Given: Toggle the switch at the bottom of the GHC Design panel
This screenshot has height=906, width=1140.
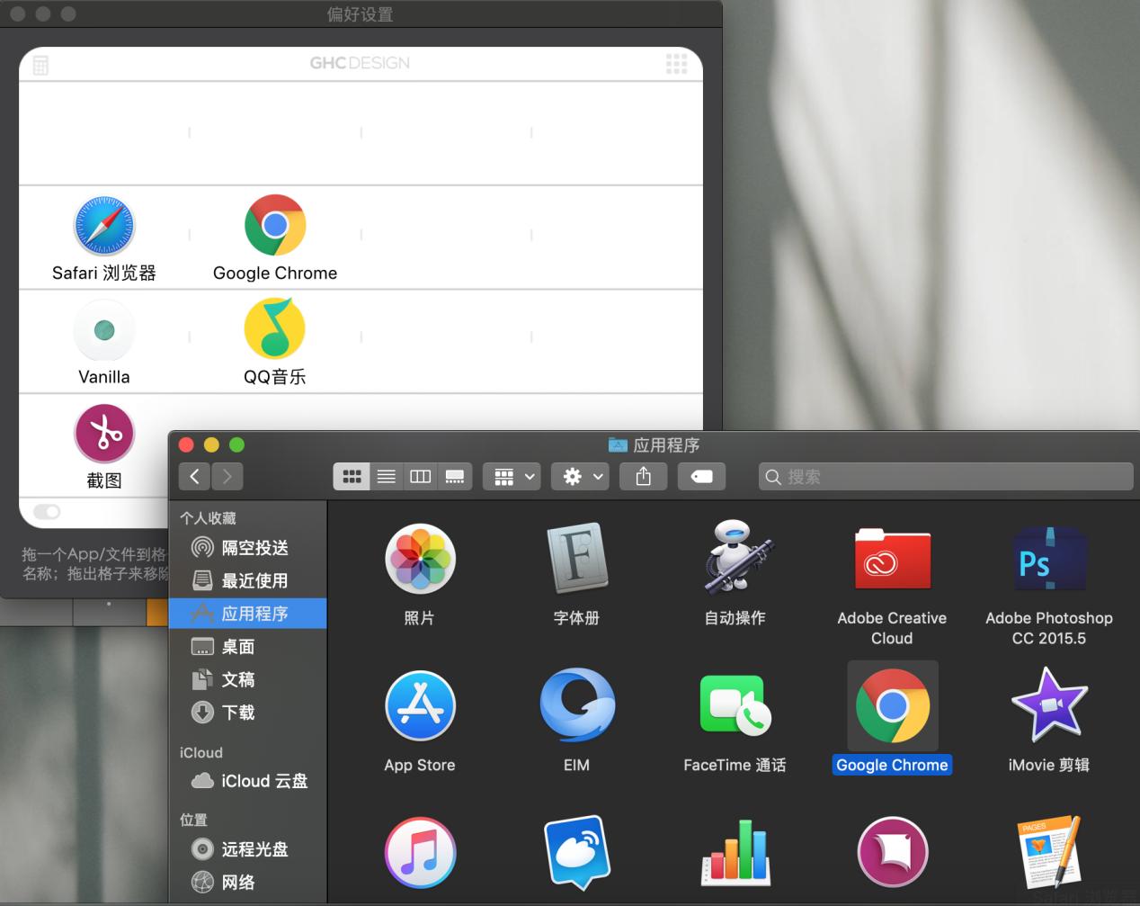Looking at the screenshot, I should pyautogui.click(x=47, y=512).
